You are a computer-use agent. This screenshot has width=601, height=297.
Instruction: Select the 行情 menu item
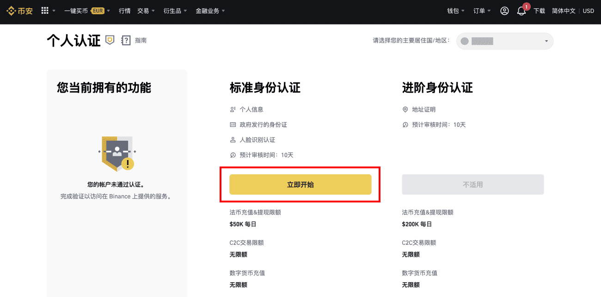[x=124, y=11]
